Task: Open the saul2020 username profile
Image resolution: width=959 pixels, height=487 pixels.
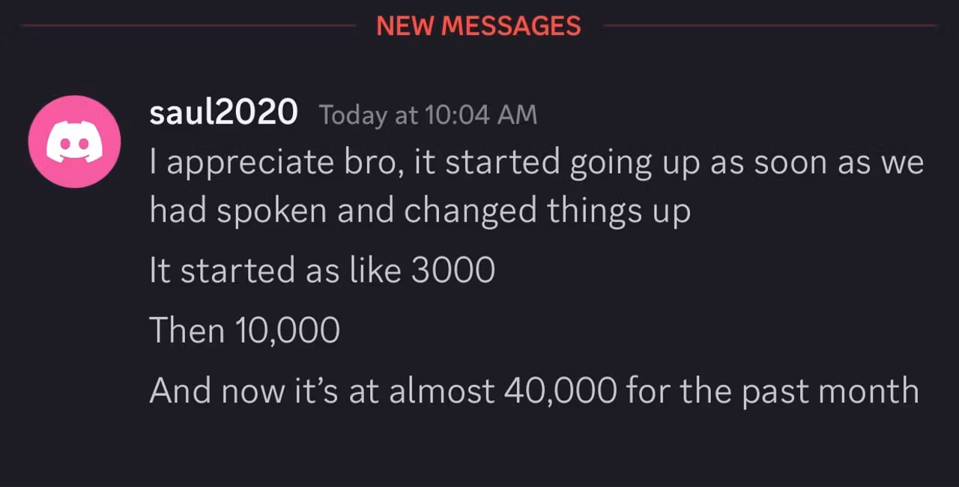Action: (x=223, y=113)
